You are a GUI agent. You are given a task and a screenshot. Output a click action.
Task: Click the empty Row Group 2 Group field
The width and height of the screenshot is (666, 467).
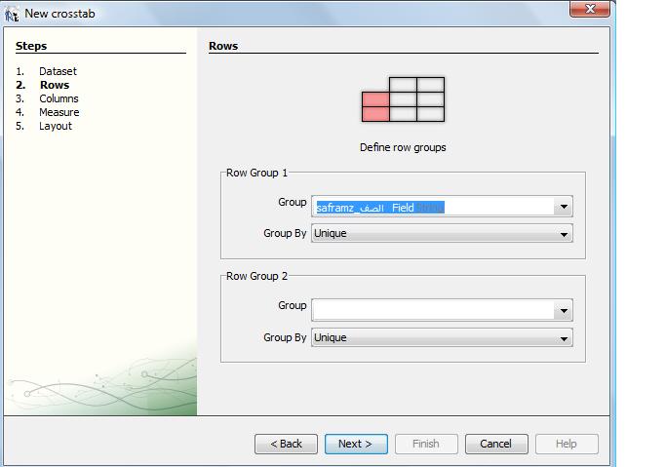pos(433,311)
